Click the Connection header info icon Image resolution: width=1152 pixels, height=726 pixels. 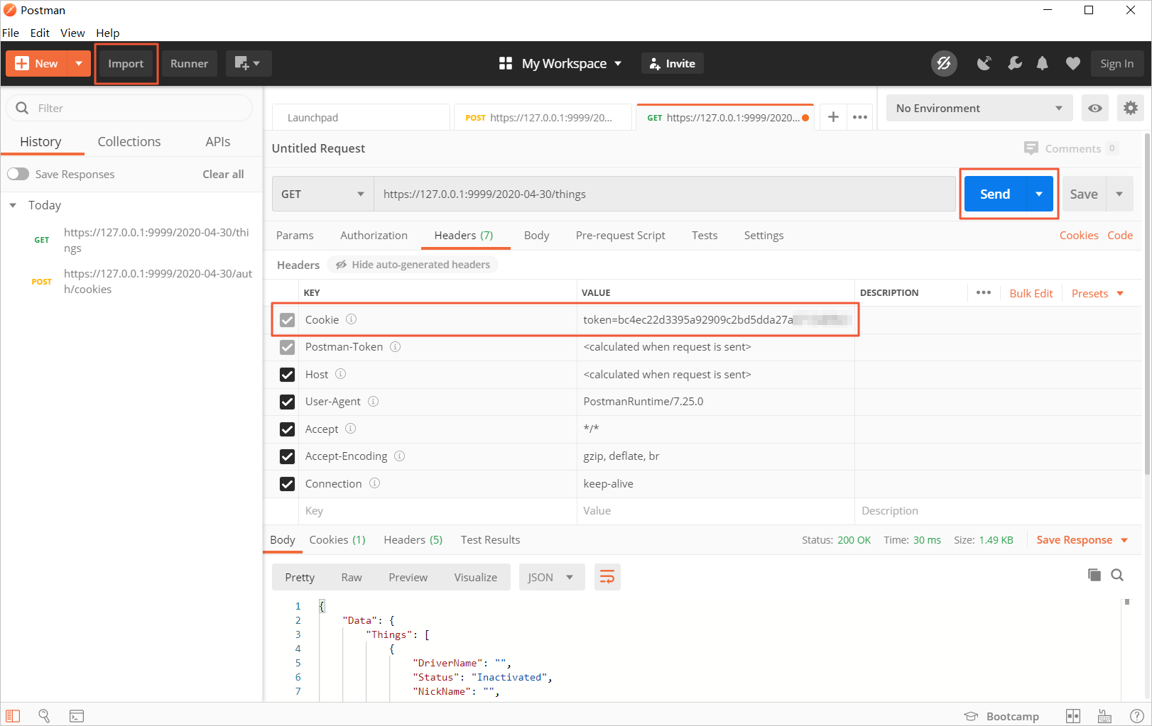tap(374, 483)
